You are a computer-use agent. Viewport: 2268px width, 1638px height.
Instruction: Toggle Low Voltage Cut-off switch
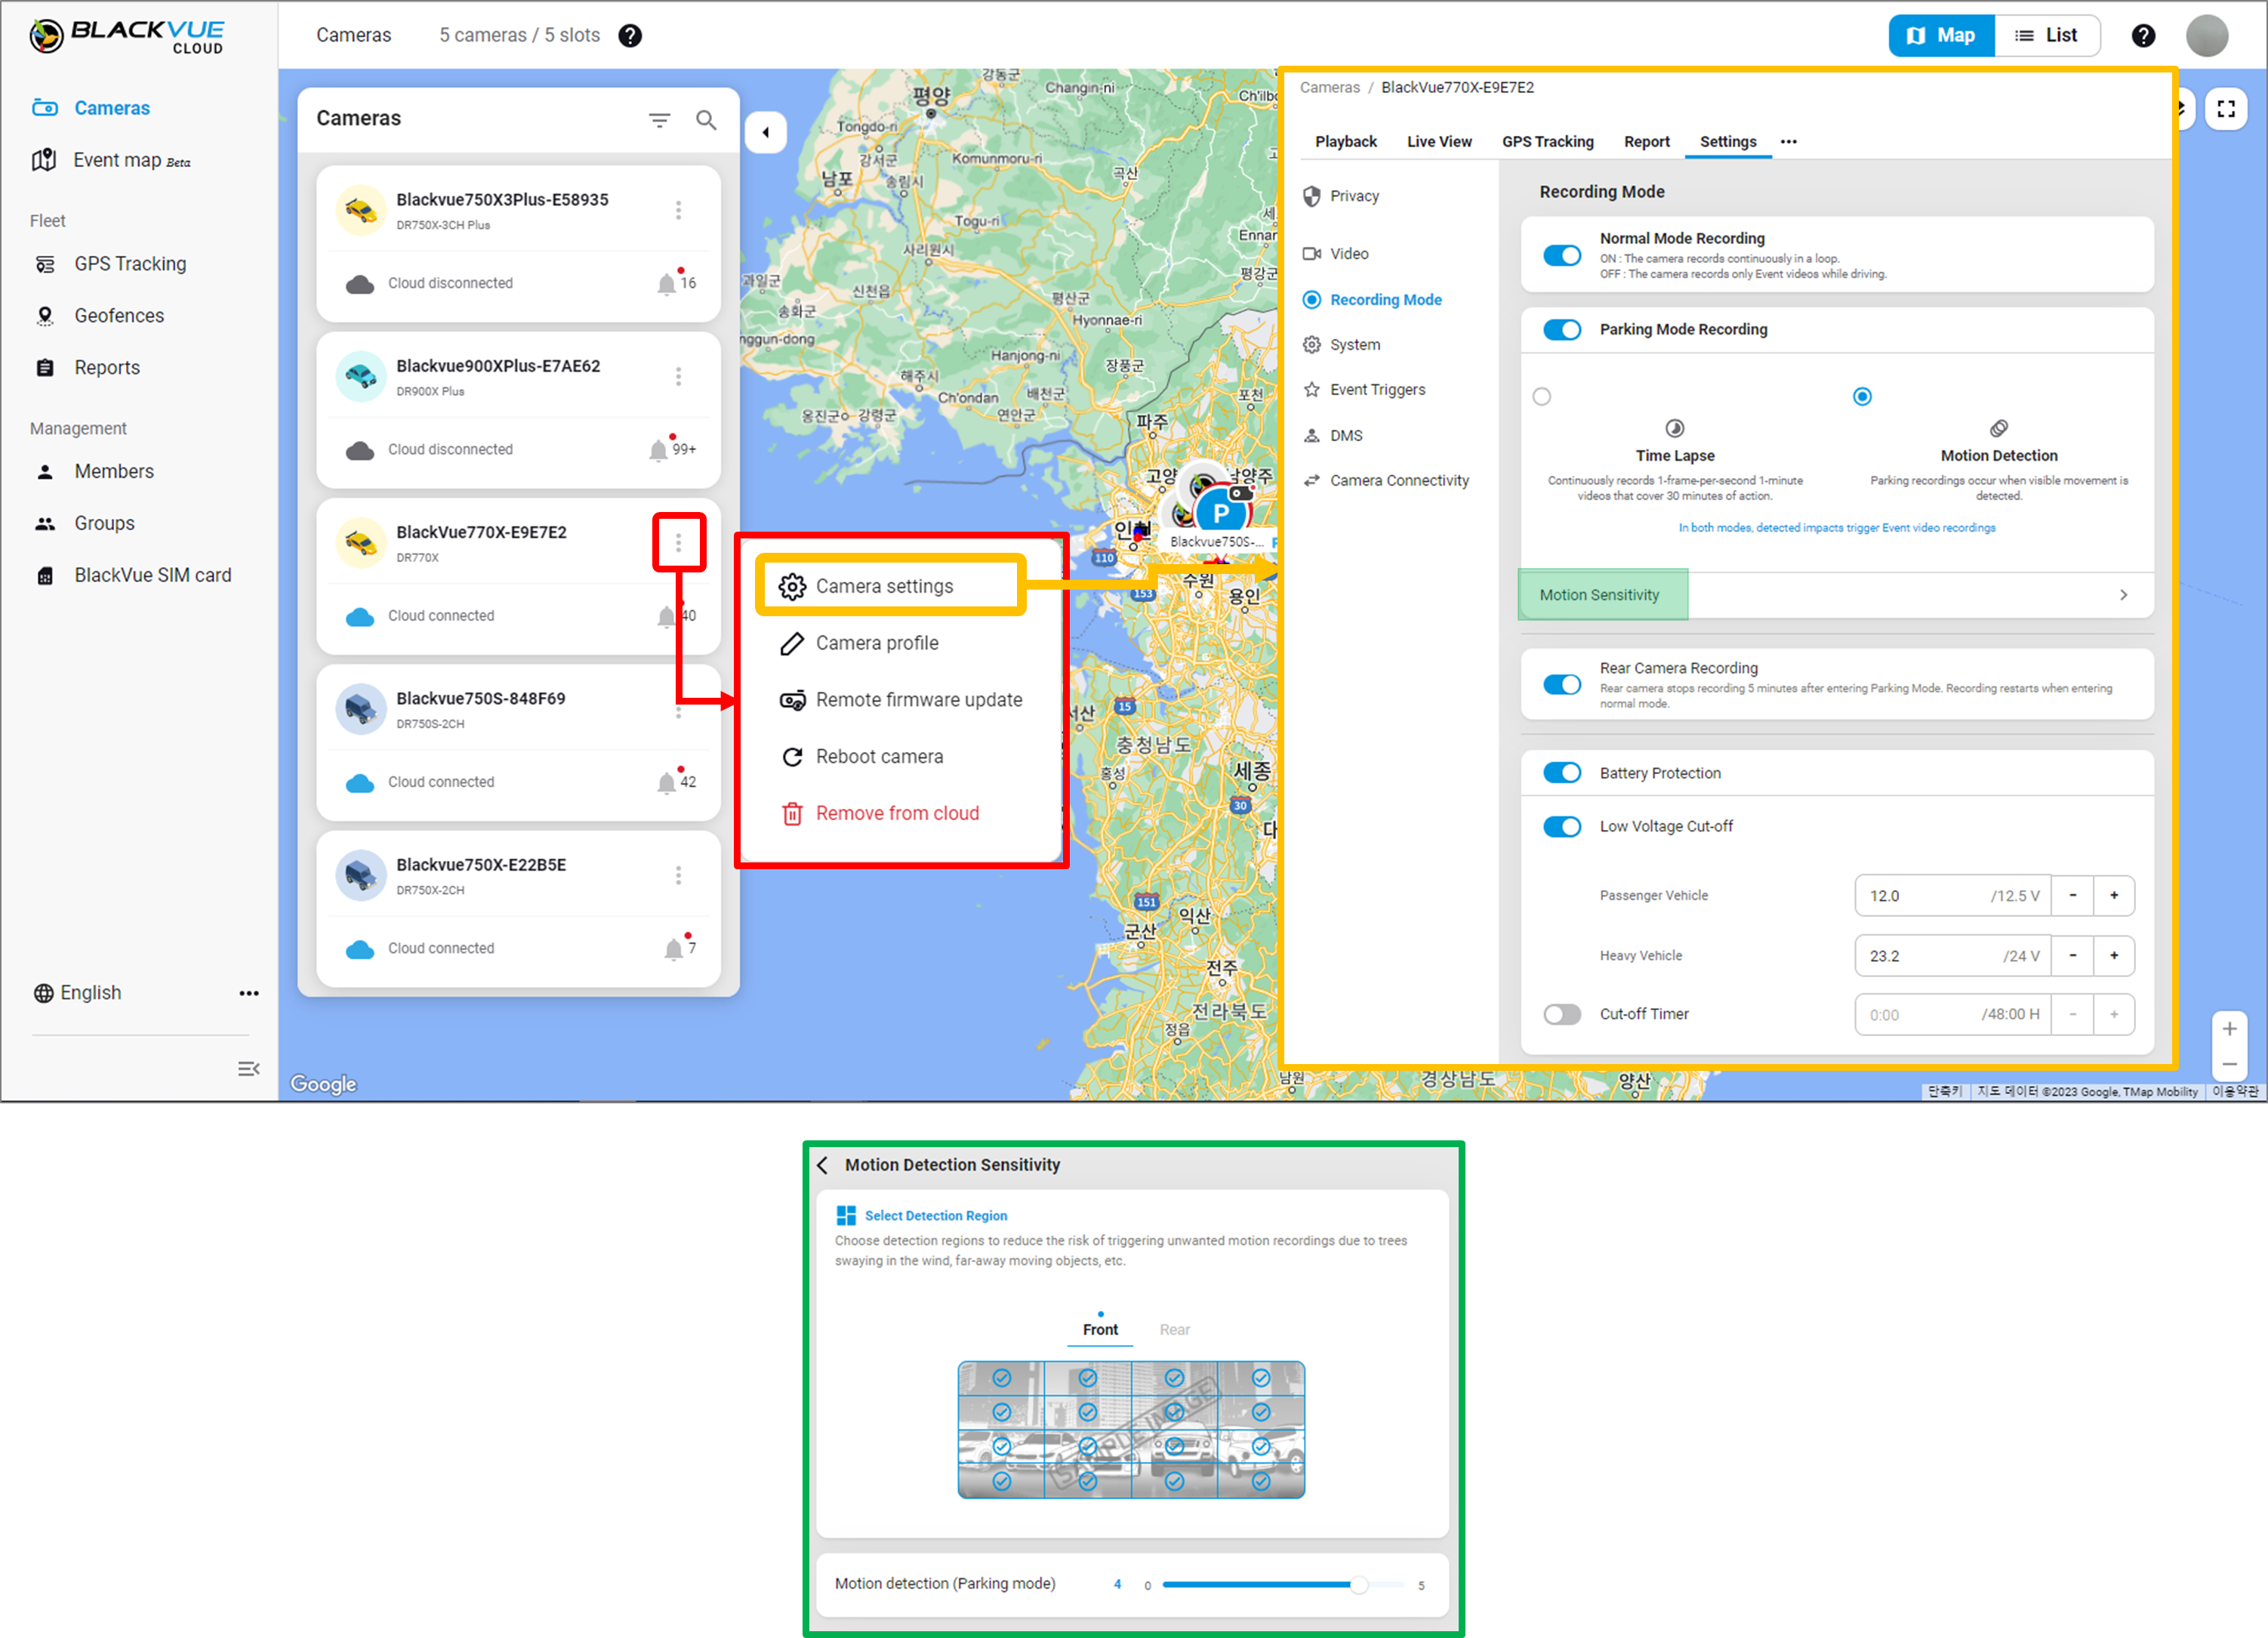1561,827
